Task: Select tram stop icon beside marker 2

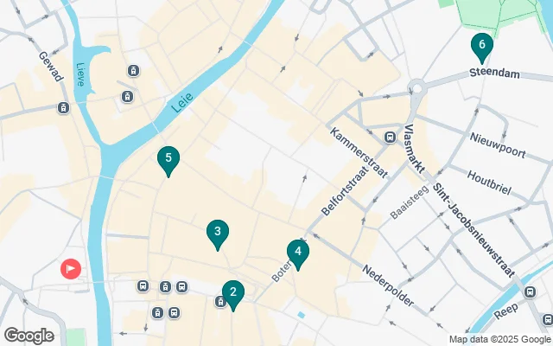Action: (x=220, y=302)
